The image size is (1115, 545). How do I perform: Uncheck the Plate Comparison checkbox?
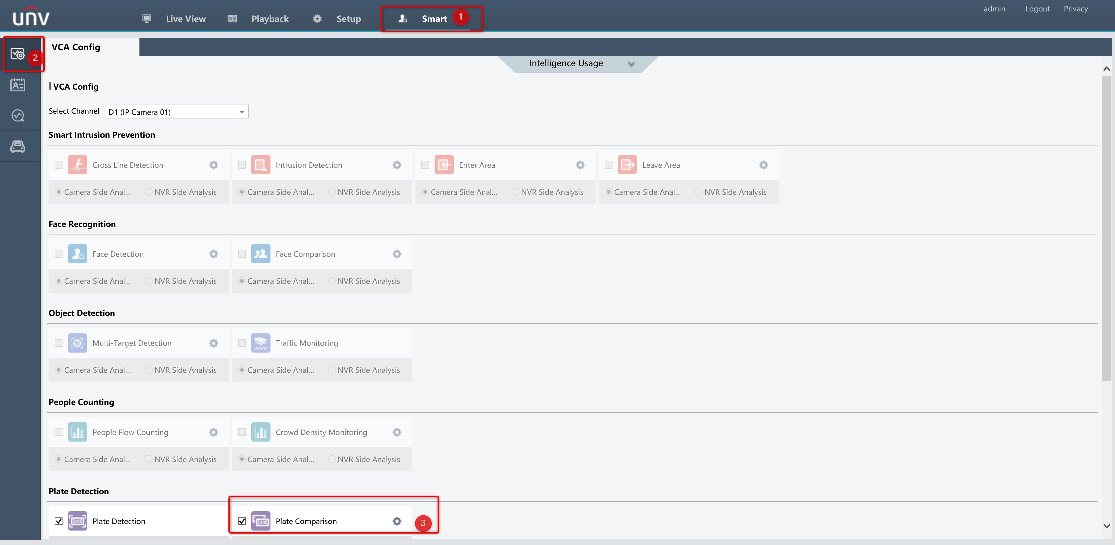[x=242, y=521]
